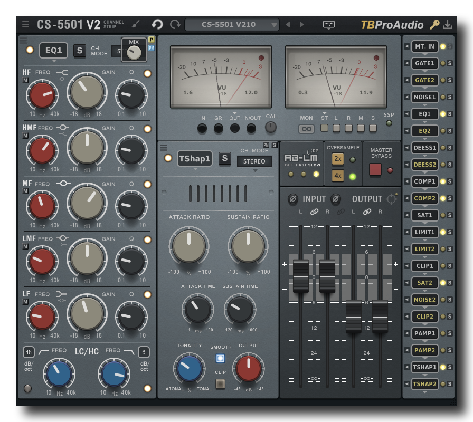Click the download update icon

point(448,24)
